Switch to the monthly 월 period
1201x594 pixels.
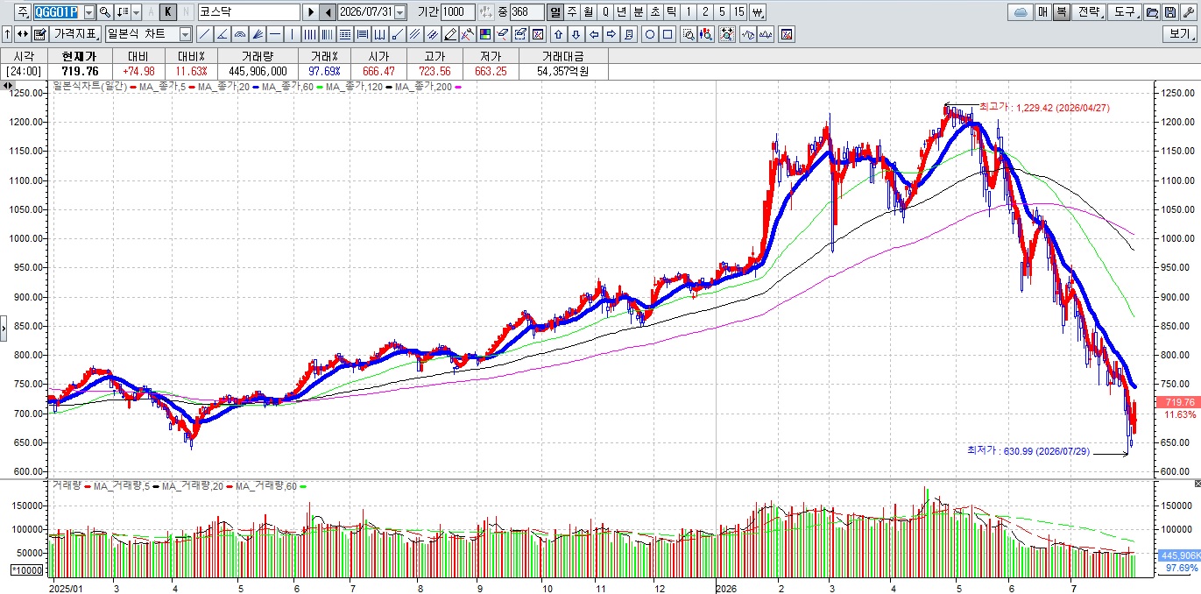588,12
